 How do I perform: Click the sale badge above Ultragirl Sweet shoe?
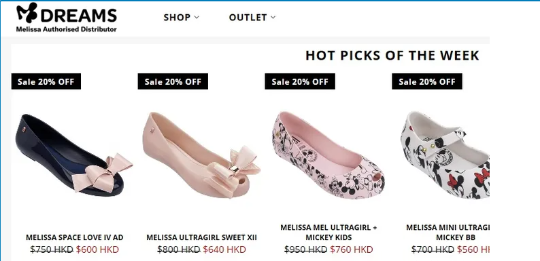pos(173,81)
